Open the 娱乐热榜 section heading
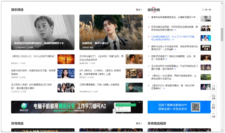225x133 pixels. pos(154,10)
